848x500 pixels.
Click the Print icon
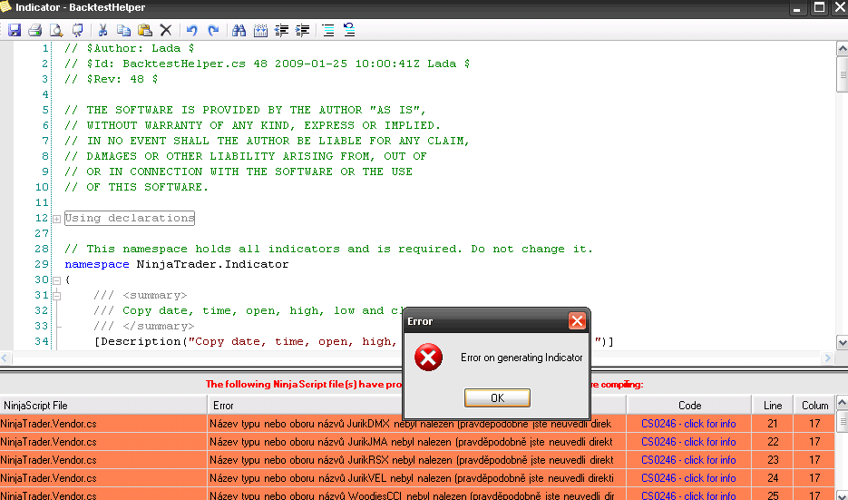coord(35,30)
